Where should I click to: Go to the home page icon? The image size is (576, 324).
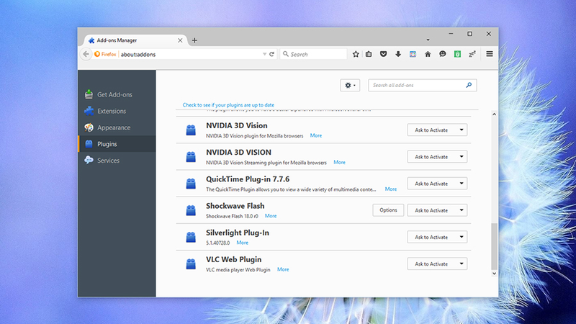point(428,54)
